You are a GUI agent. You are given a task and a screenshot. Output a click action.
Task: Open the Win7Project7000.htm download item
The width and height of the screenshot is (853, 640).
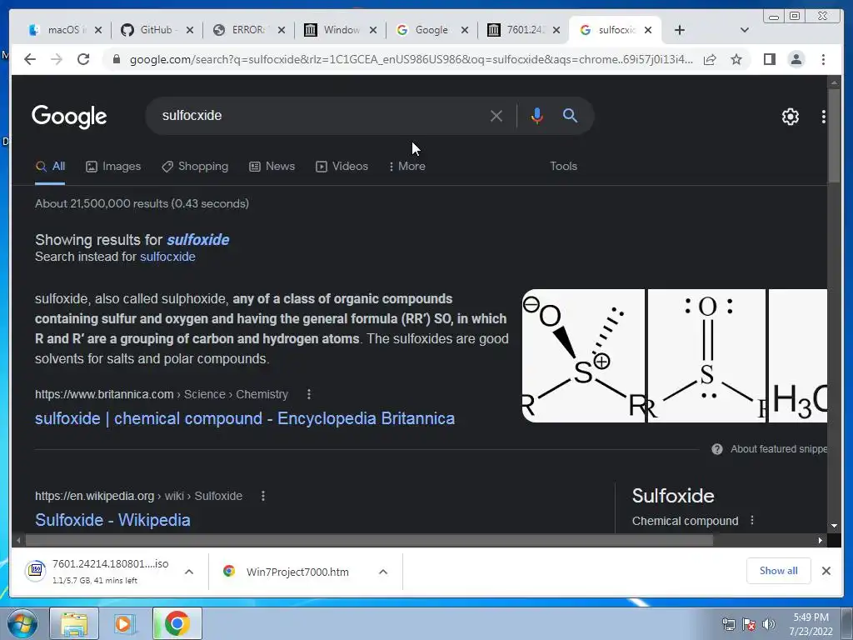click(288, 572)
